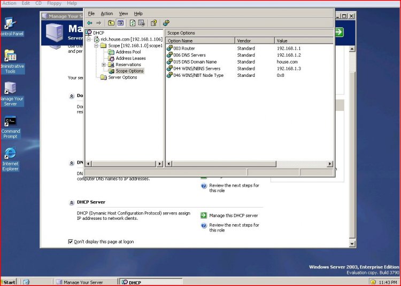The height and width of the screenshot is (286, 401).
Task: Open the Action menu in DHCP console
Action: click(106, 13)
